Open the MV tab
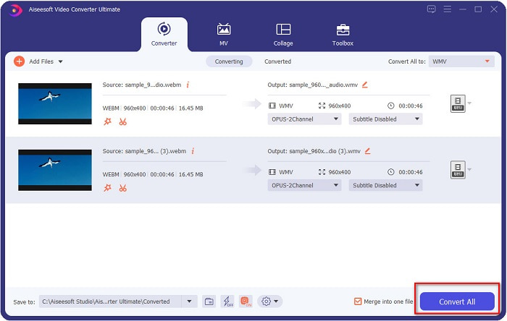This screenshot has width=507, height=321. [x=224, y=34]
